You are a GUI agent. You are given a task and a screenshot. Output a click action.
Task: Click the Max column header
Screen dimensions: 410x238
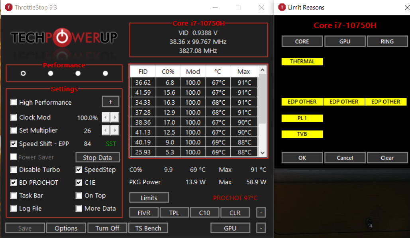(244, 72)
